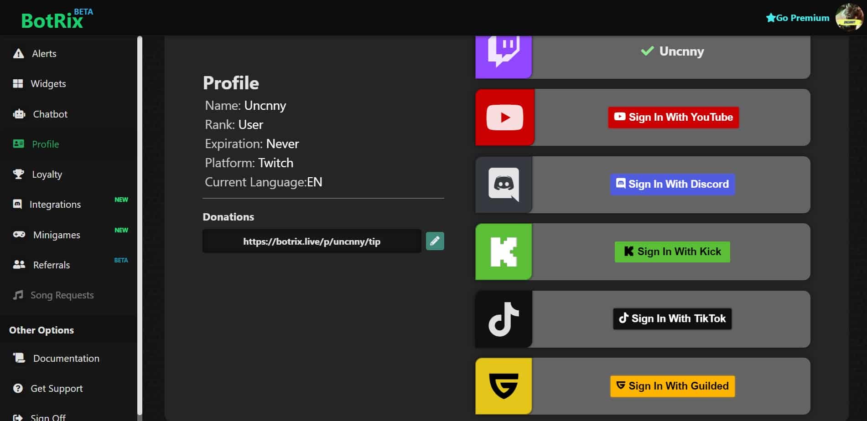Sign In With Guilded
Viewport: 867px width, 421px height.
(672, 386)
